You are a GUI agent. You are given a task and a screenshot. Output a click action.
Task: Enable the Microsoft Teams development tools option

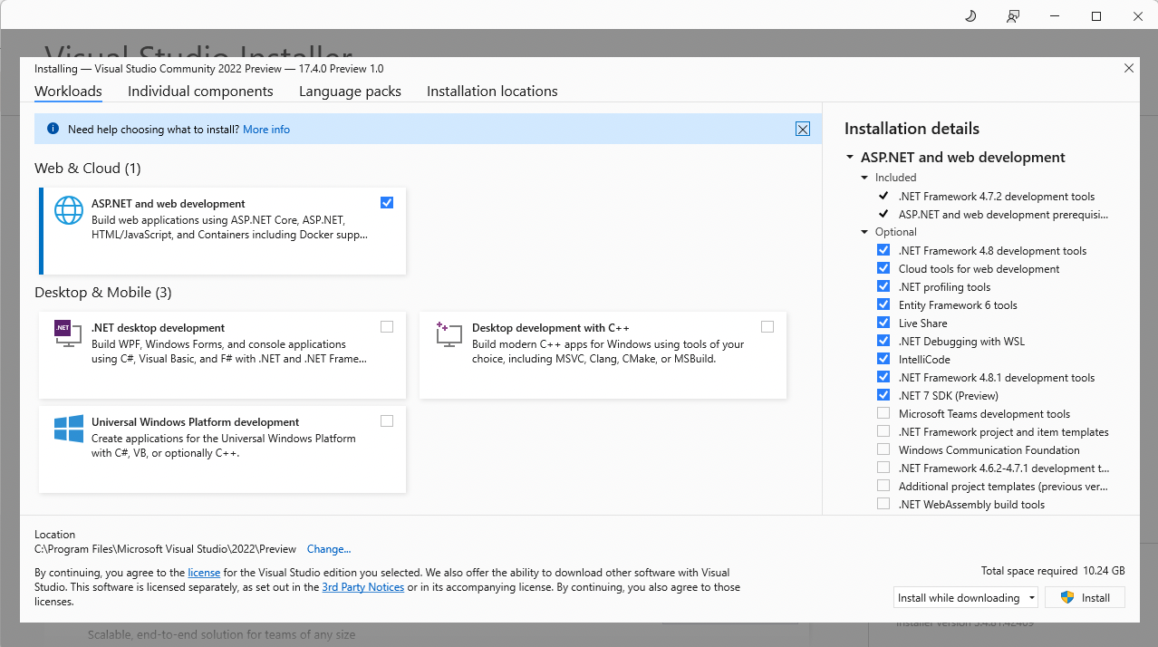(883, 412)
